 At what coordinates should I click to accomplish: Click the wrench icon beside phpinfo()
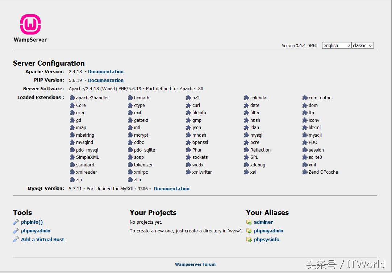coord(16,222)
